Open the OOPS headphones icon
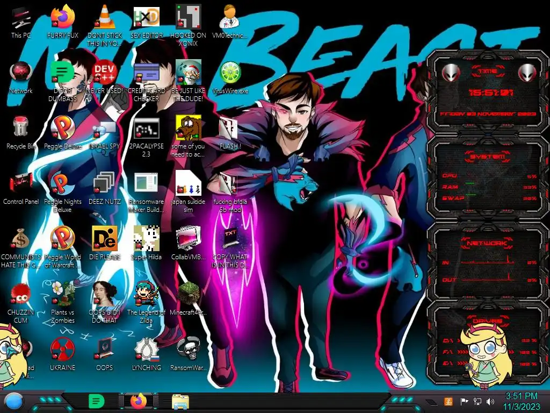 pyautogui.click(x=105, y=348)
